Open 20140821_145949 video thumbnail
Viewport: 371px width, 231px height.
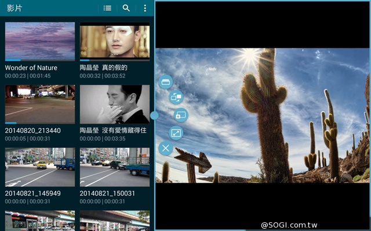coord(40,167)
